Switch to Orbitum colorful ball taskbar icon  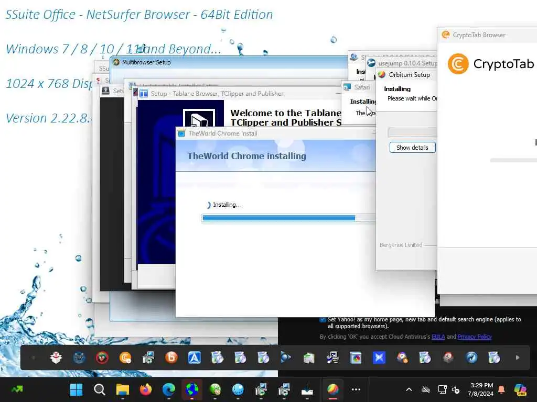click(x=333, y=389)
